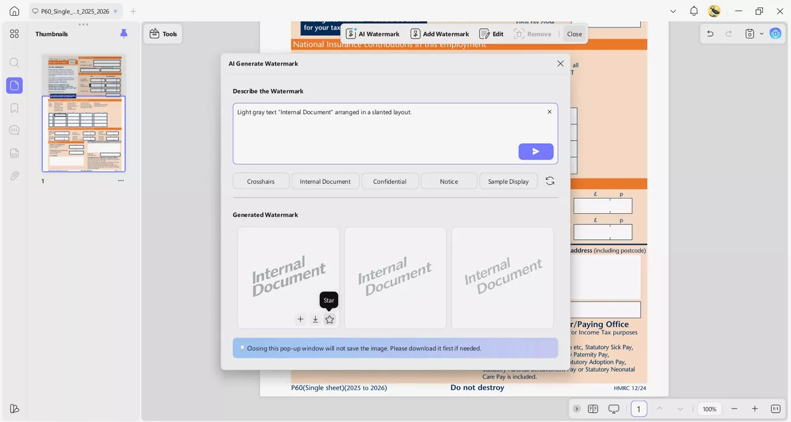Click the Edit watermark toolbar button
Image resolution: width=791 pixels, height=422 pixels.
coord(492,34)
